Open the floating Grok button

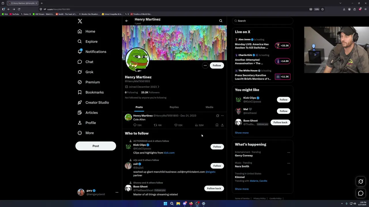pyautogui.click(x=361, y=181)
